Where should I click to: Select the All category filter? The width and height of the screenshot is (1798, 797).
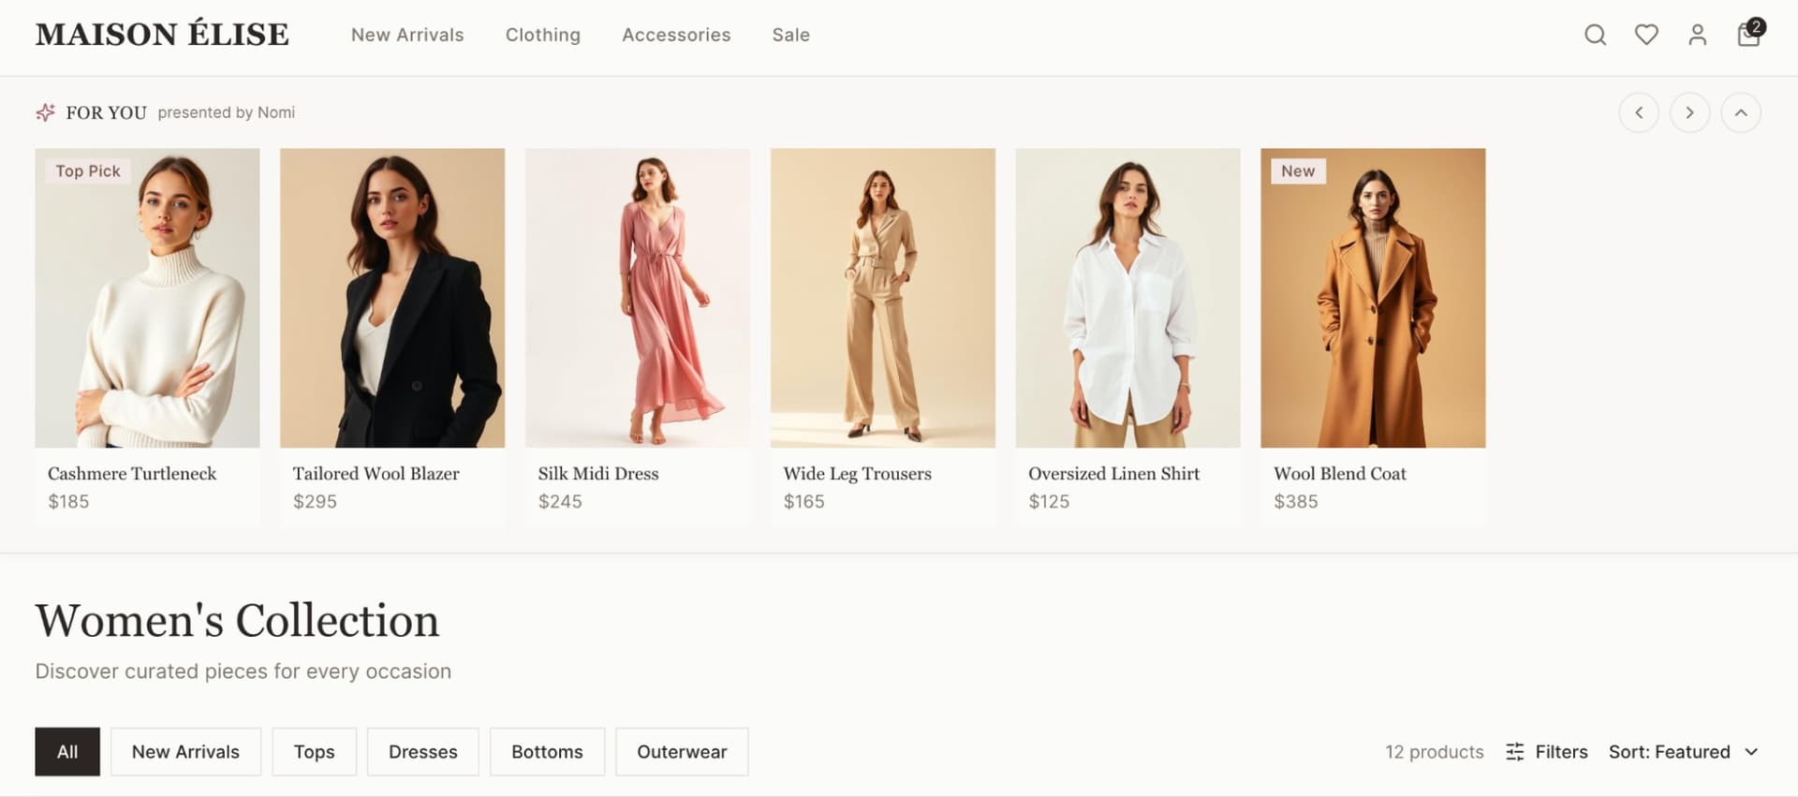tap(67, 752)
